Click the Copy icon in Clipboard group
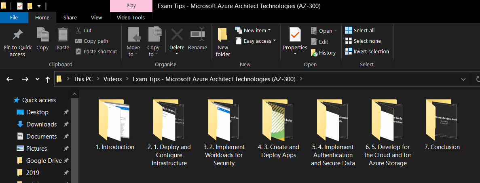Screen dimensions: 480x183 pos(42,35)
